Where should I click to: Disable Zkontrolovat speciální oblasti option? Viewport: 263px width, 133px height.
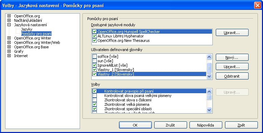tap(94, 109)
